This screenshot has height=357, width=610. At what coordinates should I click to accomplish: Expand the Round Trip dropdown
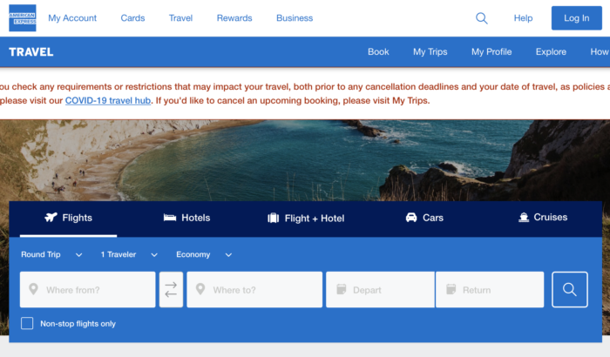(51, 255)
